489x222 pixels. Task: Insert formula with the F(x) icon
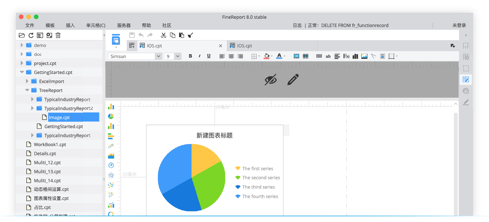[346, 56]
